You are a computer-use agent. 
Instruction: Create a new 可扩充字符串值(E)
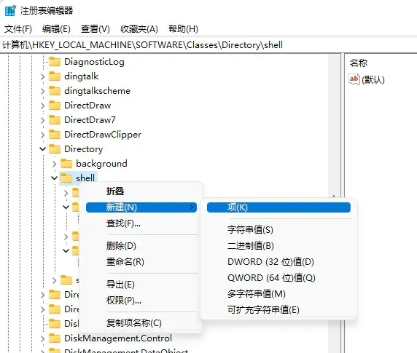[278, 310]
